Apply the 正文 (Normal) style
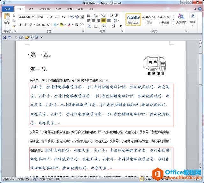Screen dimensions: 204x183 pos(149,19)
